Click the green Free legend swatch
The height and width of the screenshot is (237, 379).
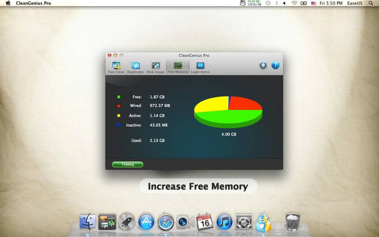(119, 97)
